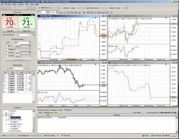Click the Skype status bar icon

(143, 136)
